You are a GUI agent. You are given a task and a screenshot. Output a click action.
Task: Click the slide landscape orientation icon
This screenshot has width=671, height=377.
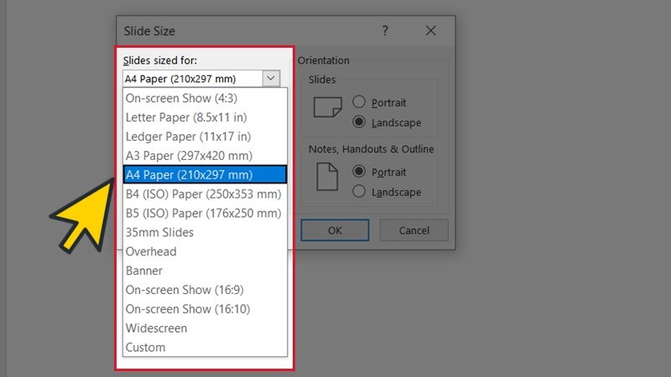point(327,107)
